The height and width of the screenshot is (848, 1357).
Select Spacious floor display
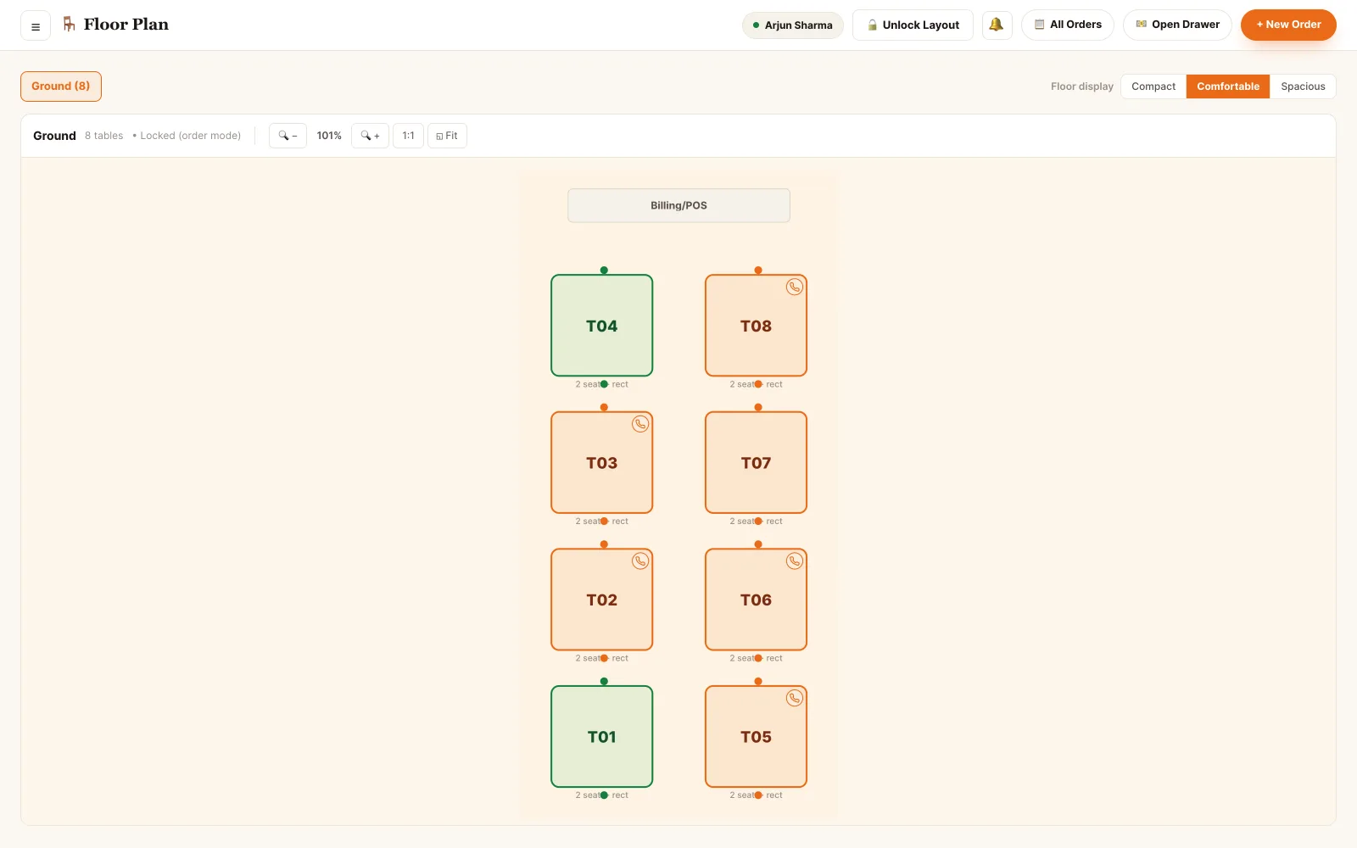pyautogui.click(x=1303, y=86)
